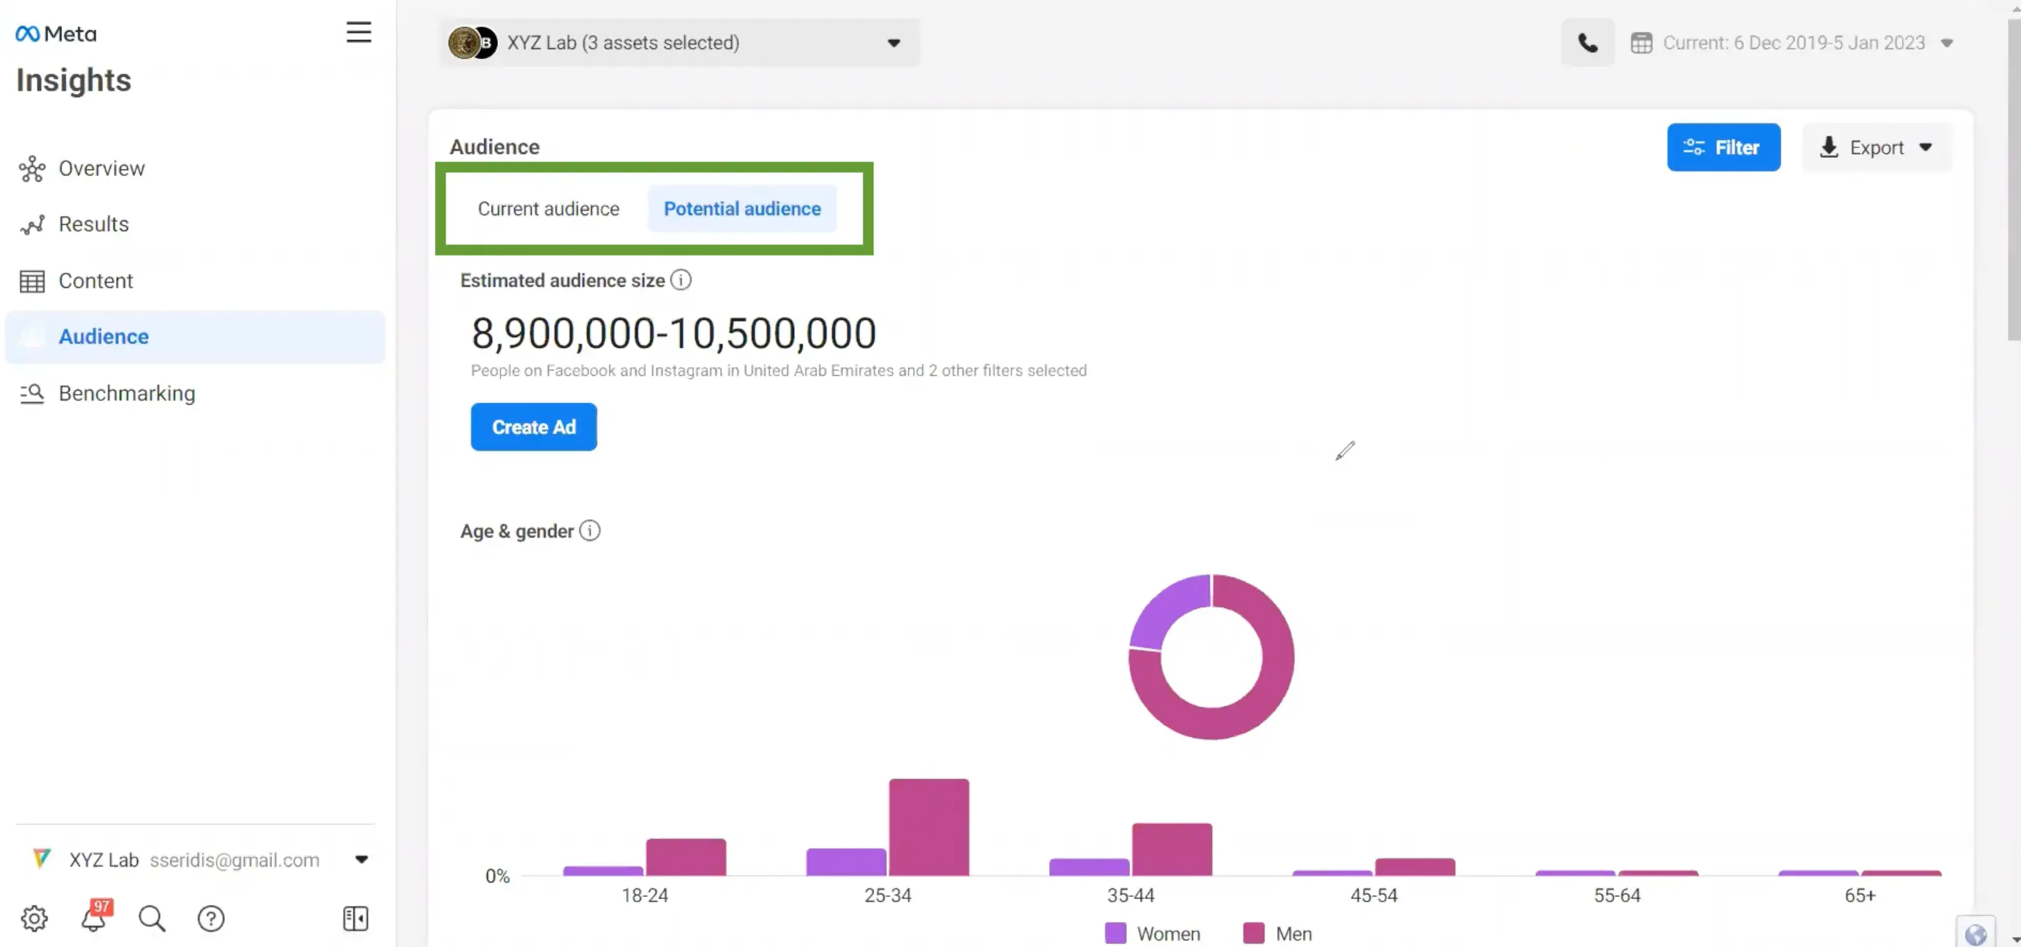Image resolution: width=2021 pixels, height=947 pixels.
Task: Open the date range picker
Action: (1792, 42)
